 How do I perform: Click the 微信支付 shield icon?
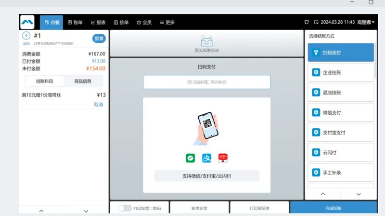coord(316,112)
